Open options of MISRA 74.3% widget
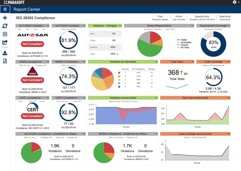This screenshot has width=241, height=171. tap(84, 62)
